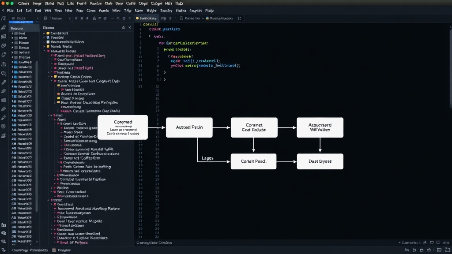Click the pin icon beside the panel close X
Image resolution: width=452 pixels, height=254 pixels.
coord(124,27)
